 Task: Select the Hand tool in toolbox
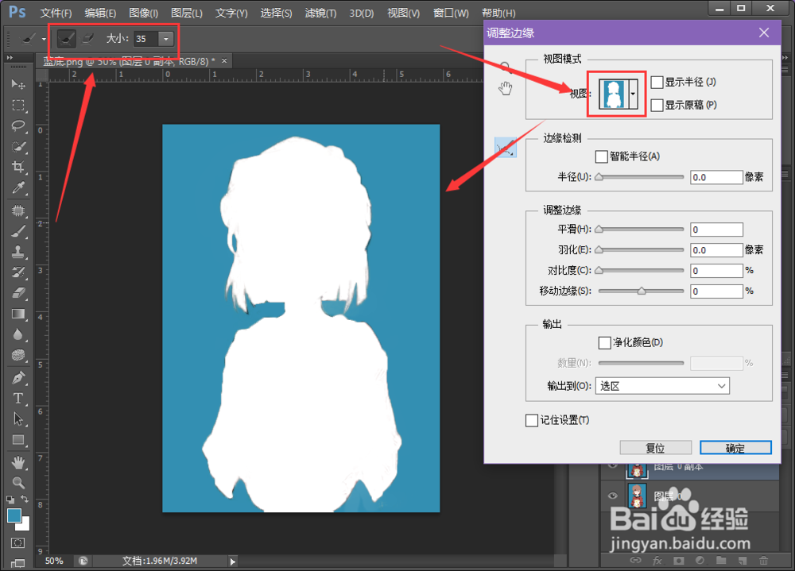18,462
